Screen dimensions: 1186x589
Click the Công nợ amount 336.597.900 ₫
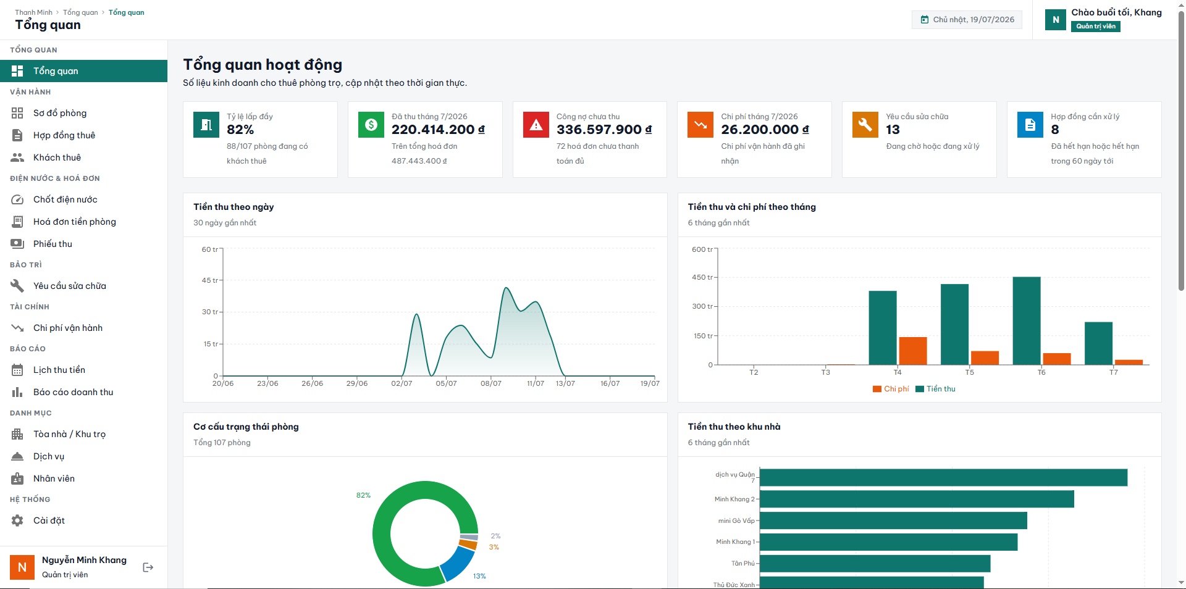click(x=604, y=130)
